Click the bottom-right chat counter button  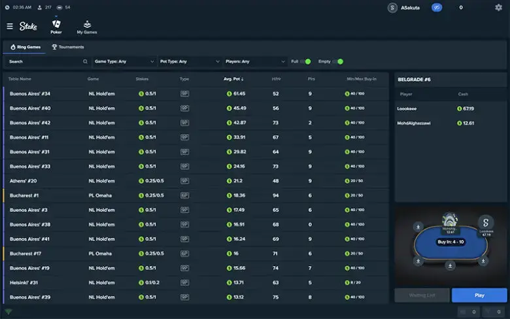[494, 312]
